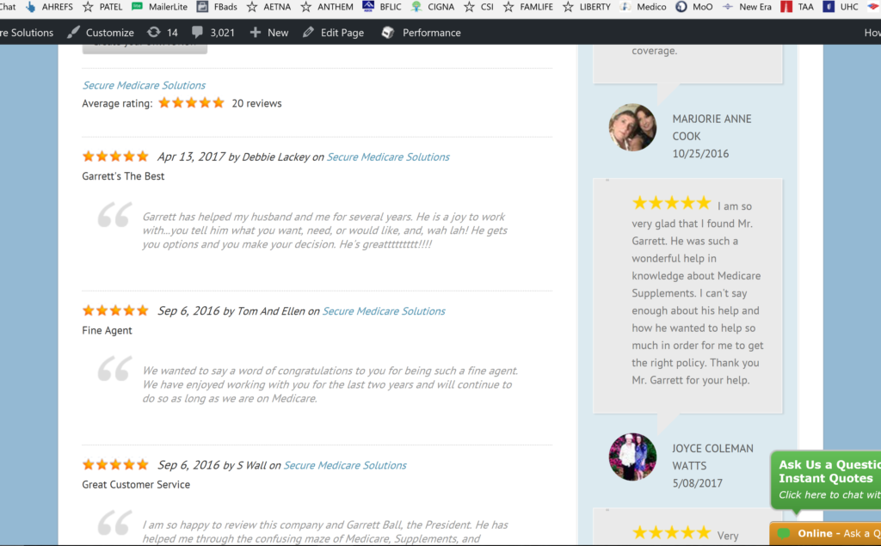This screenshot has height=546, width=881.
Task: Click the Performance menu in admin bar
Action: (x=431, y=33)
